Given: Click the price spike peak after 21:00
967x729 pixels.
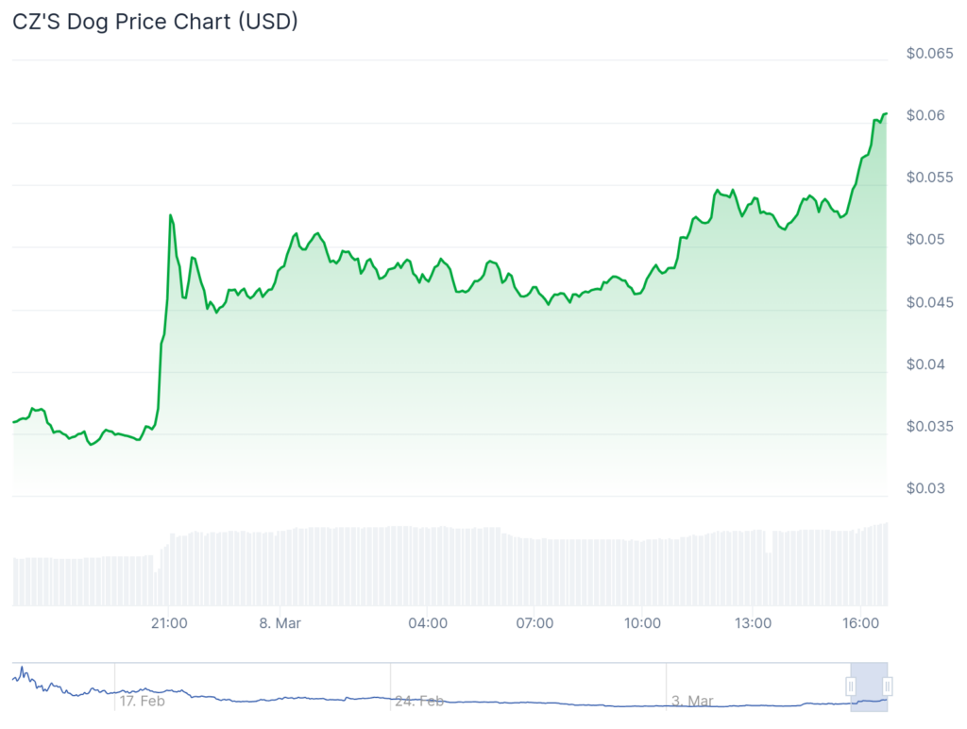Looking at the screenshot, I should coord(171,215).
